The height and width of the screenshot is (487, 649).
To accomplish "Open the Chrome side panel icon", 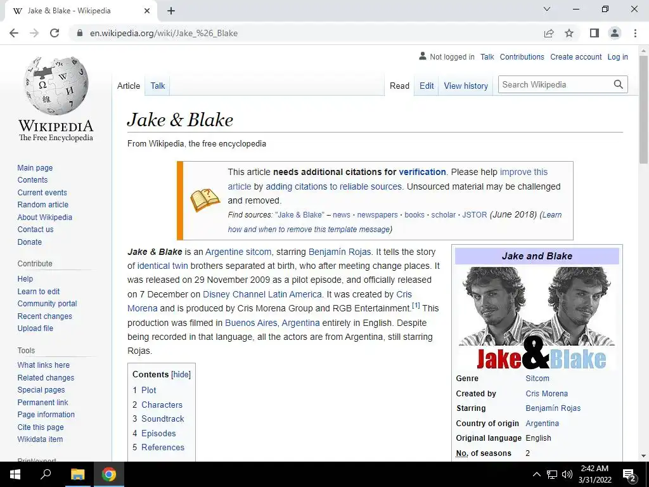I will click(594, 33).
